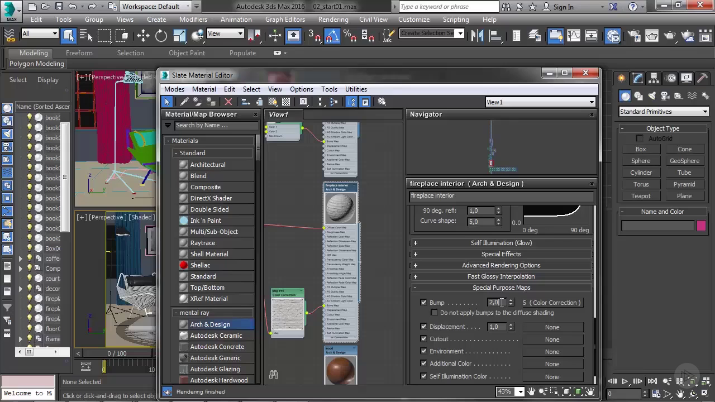Toggle the Environment map checkbox
Screen dimensions: 715x402
[423, 351]
